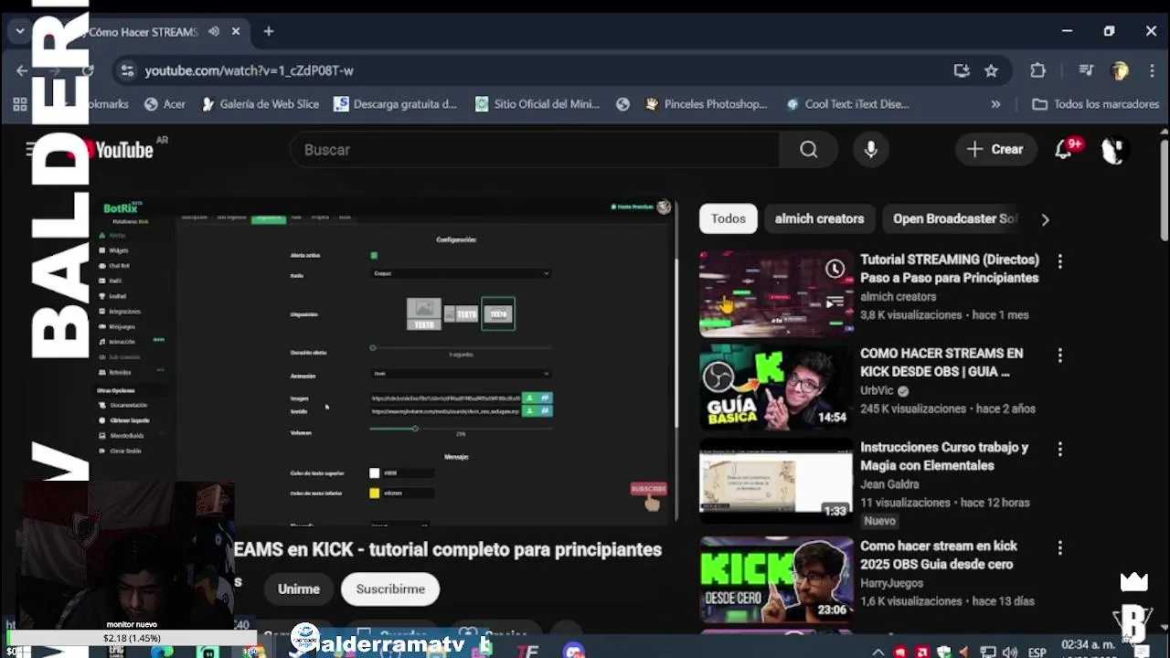The image size is (1170, 658).
Task: Click the Unirme button
Action: (x=299, y=589)
